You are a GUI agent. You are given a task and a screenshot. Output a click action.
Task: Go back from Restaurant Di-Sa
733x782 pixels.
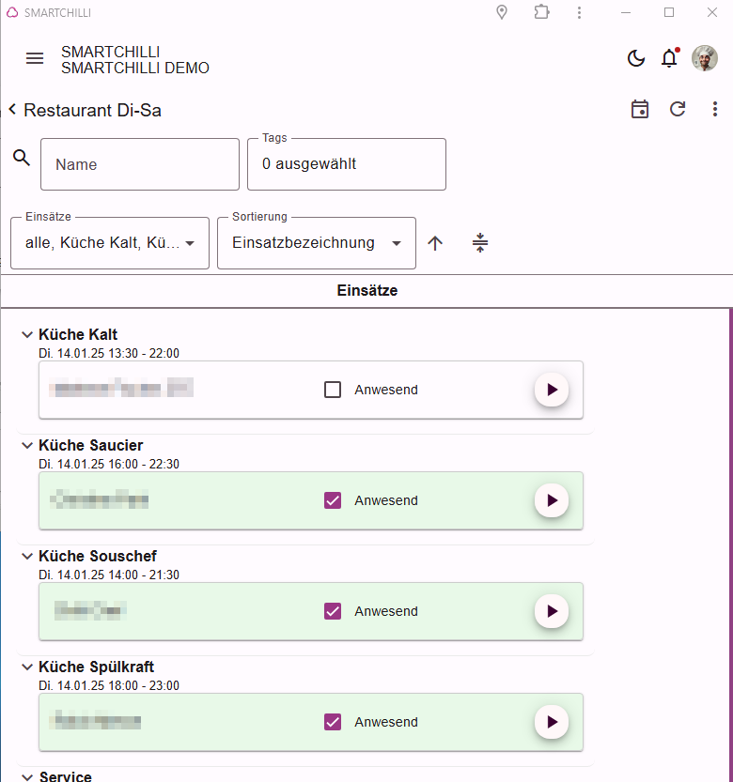pos(12,109)
